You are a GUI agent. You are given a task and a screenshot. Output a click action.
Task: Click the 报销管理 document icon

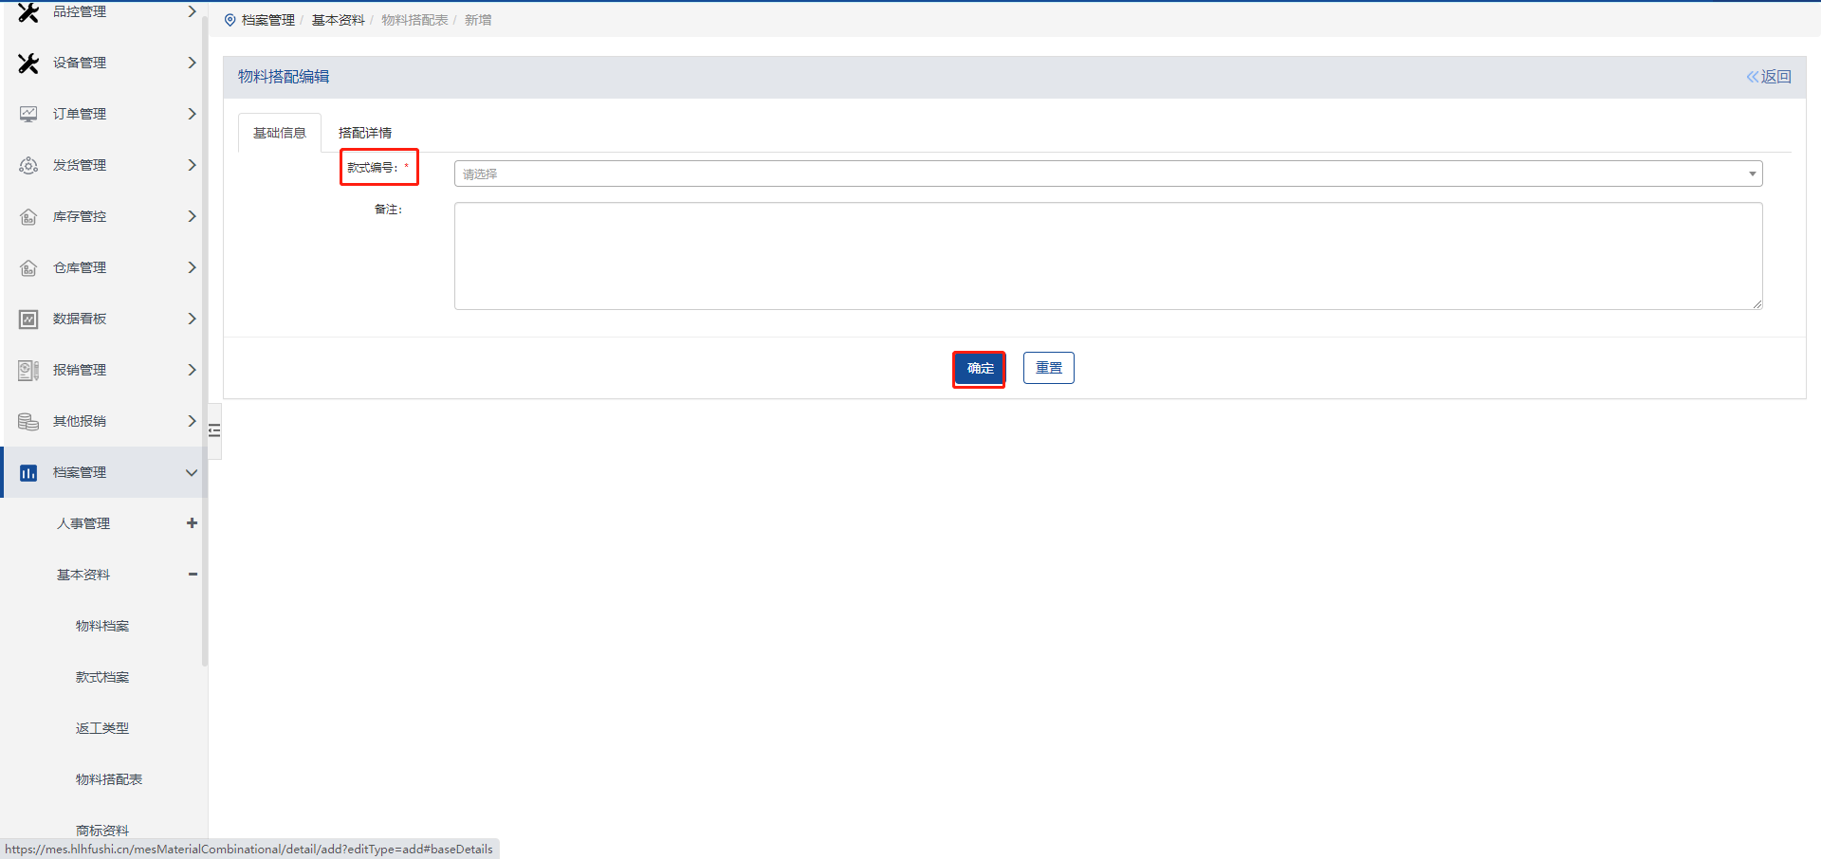click(x=28, y=370)
